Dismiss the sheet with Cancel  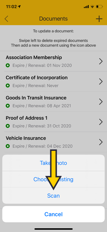pyautogui.click(x=54, y=214)
